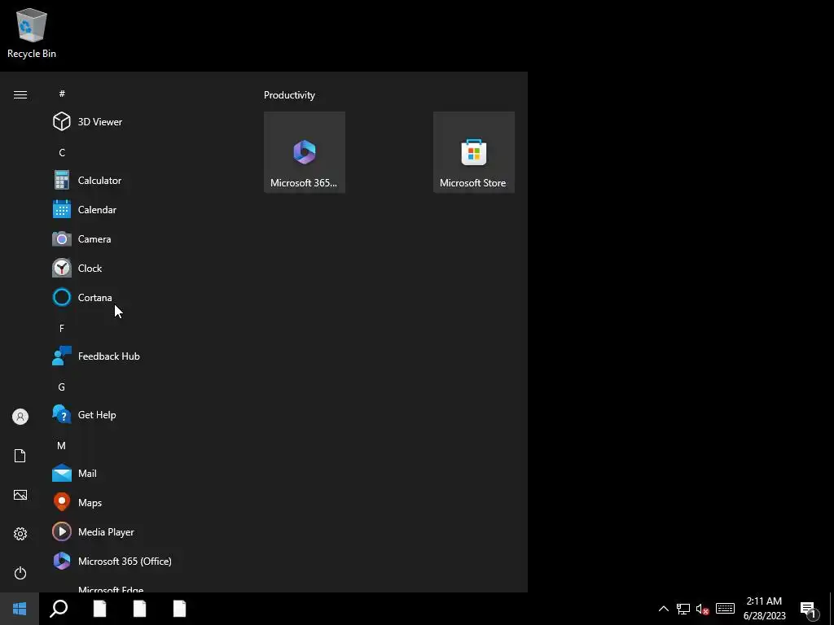Click the 'M' letter group header

point(62,445)
